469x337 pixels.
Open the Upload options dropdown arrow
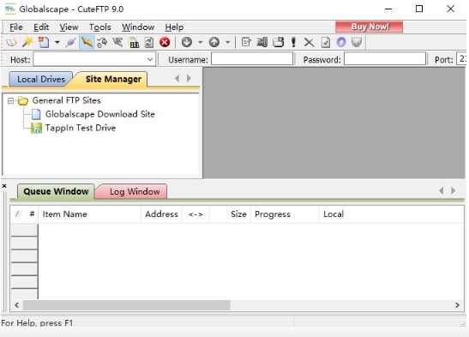click(227, 43)
